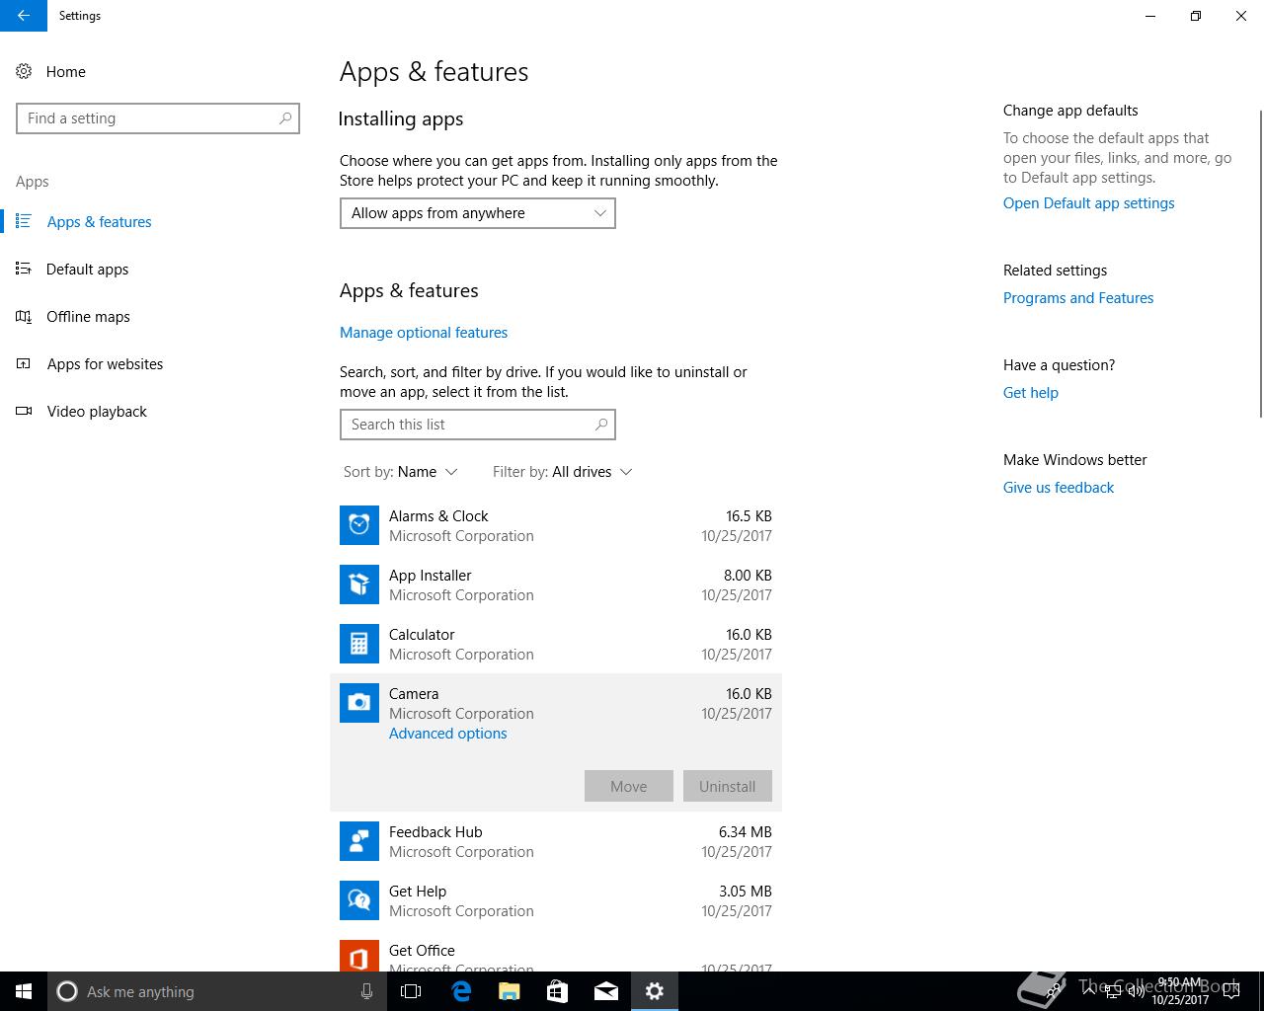
Task: Click the Camera app icon
Action: pyautogui.click(x=359, y=703)
